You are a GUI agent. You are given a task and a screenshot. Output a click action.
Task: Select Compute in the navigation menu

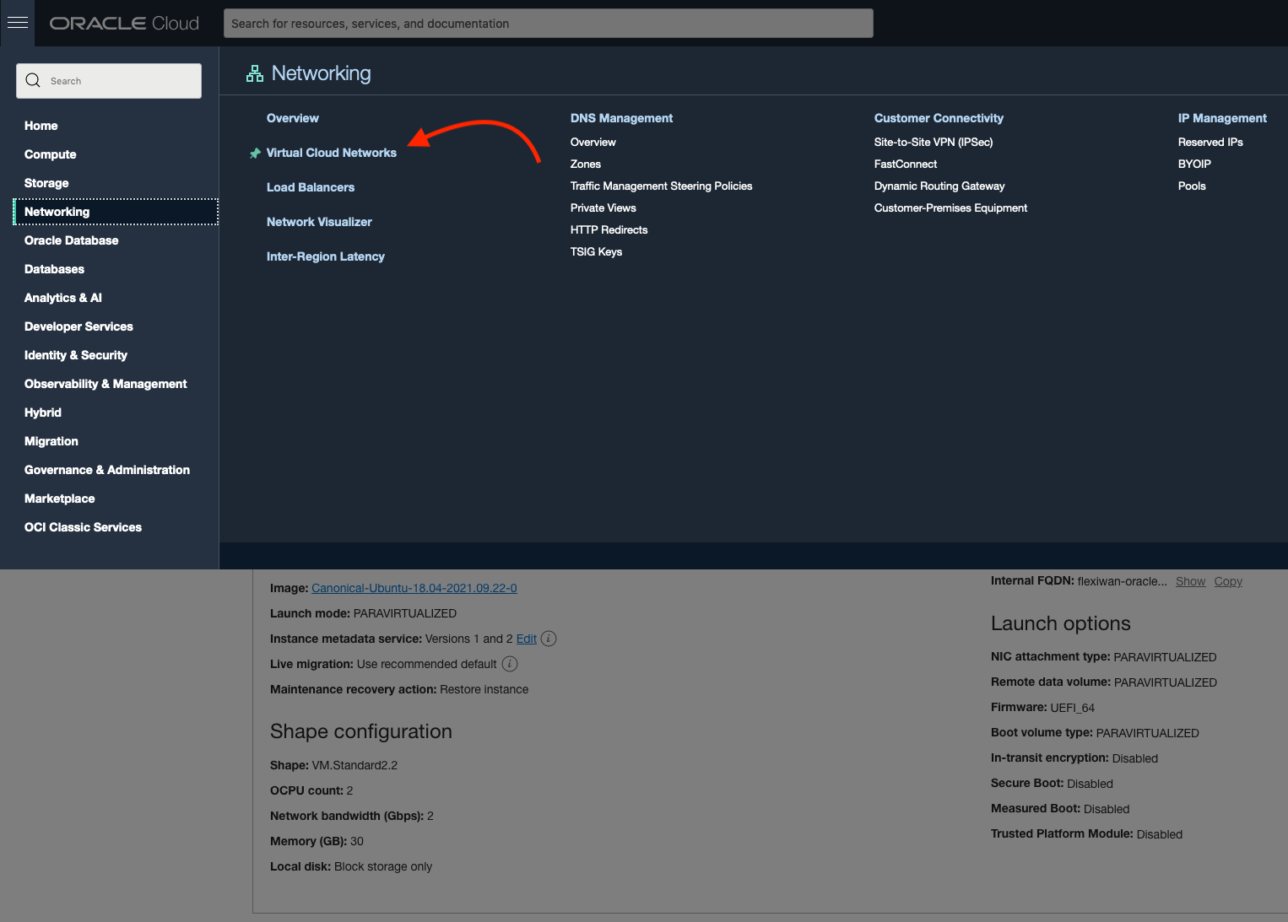(51, 154)
